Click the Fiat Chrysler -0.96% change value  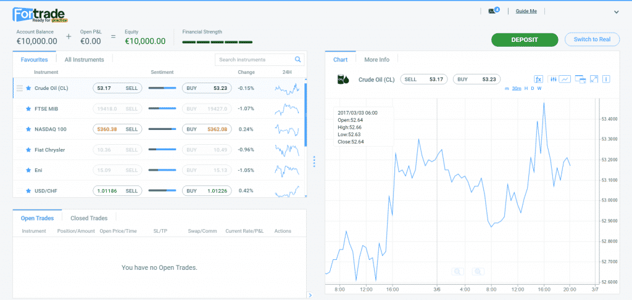pos(246,150)
